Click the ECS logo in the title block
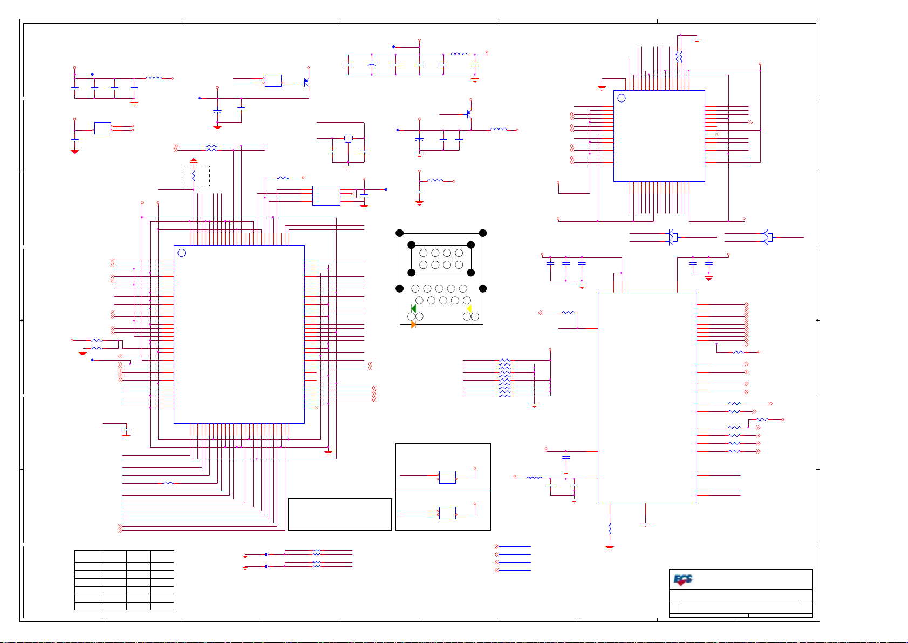The width and height of the screenshot is (908, 643). point(683,580)
